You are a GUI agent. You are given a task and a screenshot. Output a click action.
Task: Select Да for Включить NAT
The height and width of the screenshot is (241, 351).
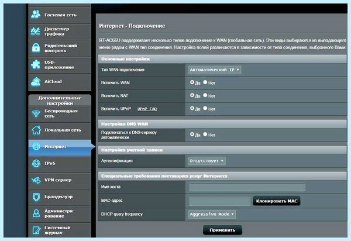(192, 95)
